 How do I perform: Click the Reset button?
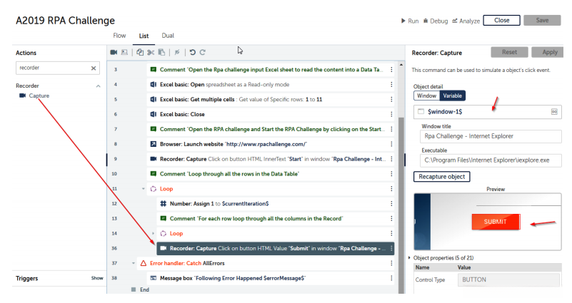[x=509, y=53]
